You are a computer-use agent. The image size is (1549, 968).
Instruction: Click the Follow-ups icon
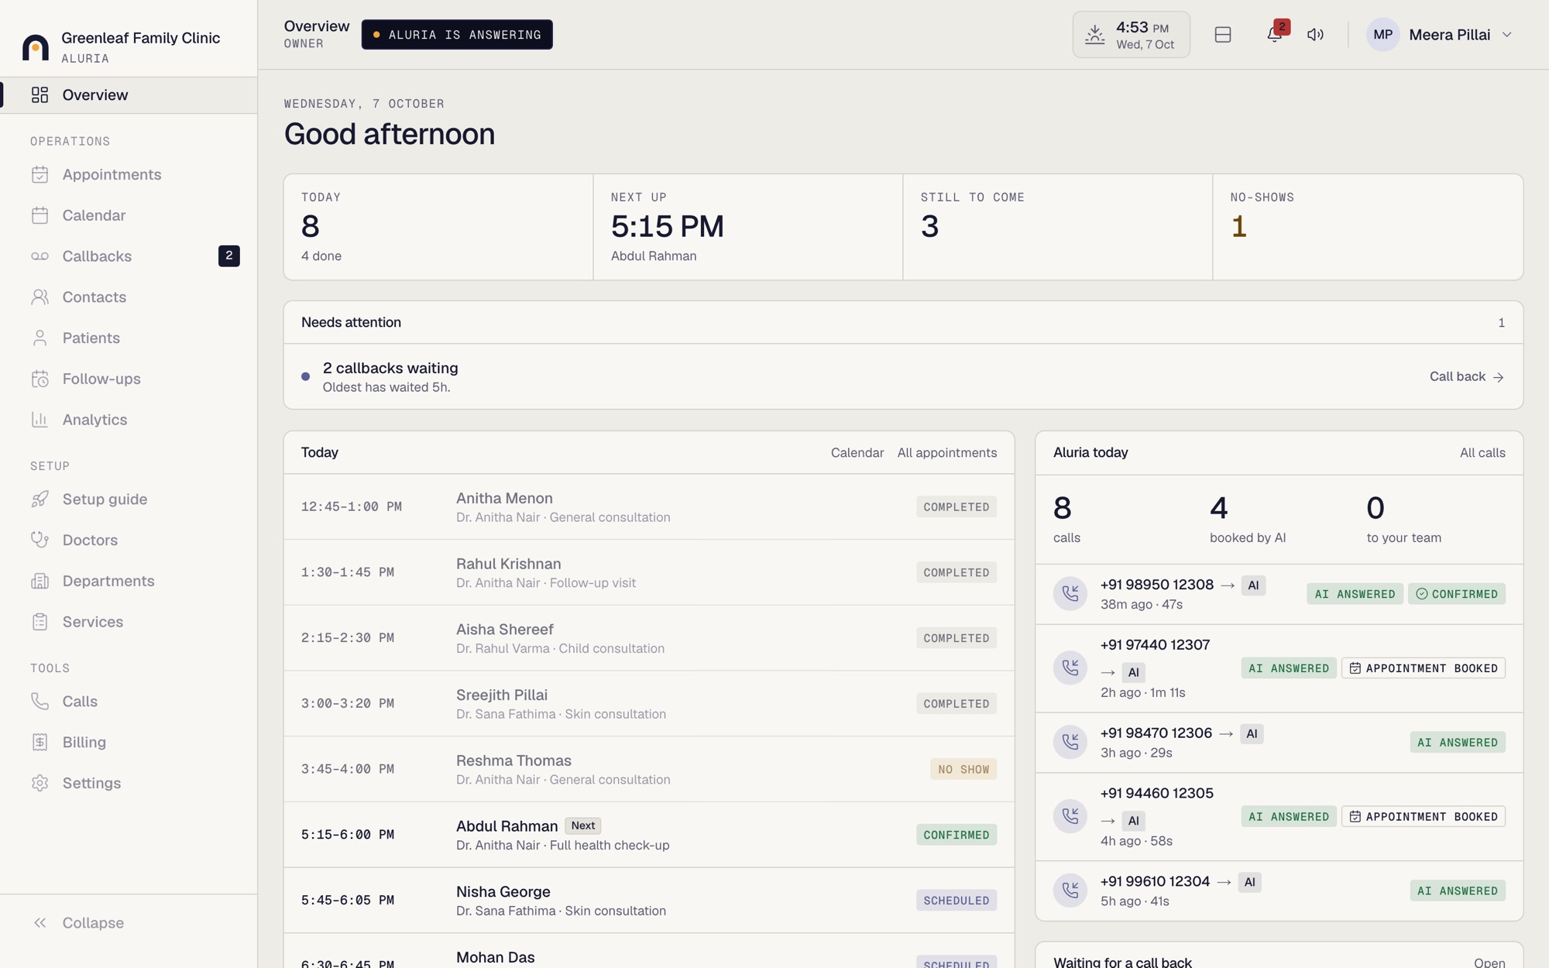pos(40,379)
